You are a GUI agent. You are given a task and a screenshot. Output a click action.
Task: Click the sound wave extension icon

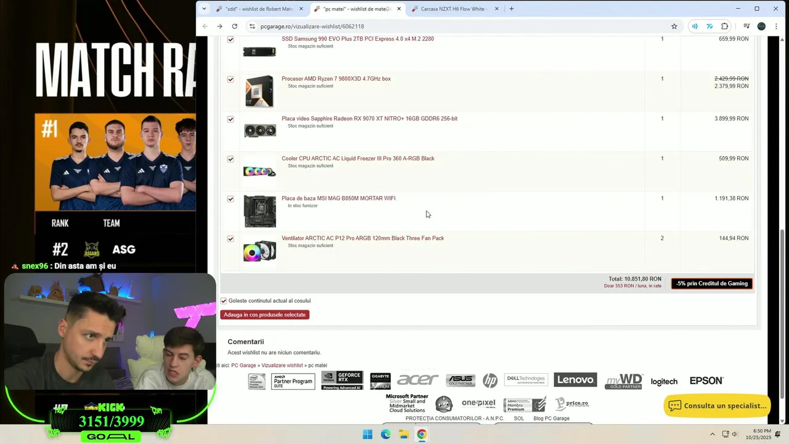point(695,27)
